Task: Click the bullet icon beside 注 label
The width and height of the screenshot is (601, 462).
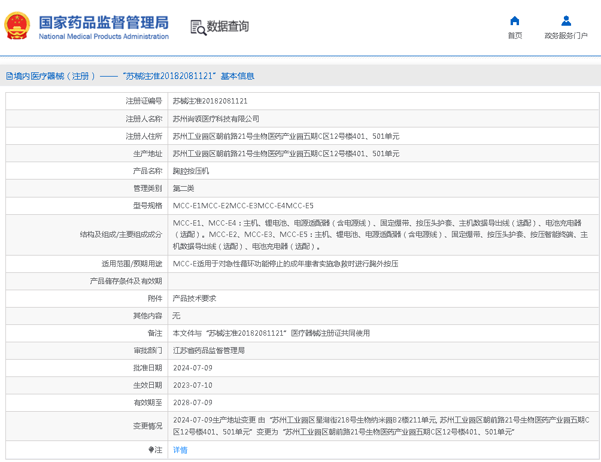Action: pyautogui.click(x=151, y=450)
